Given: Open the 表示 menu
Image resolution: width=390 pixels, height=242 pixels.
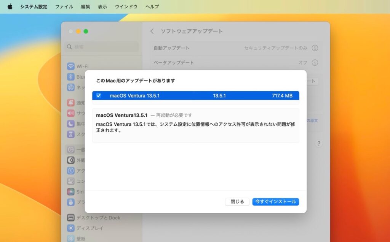Looking at the screenshot, I should [102, 6].
